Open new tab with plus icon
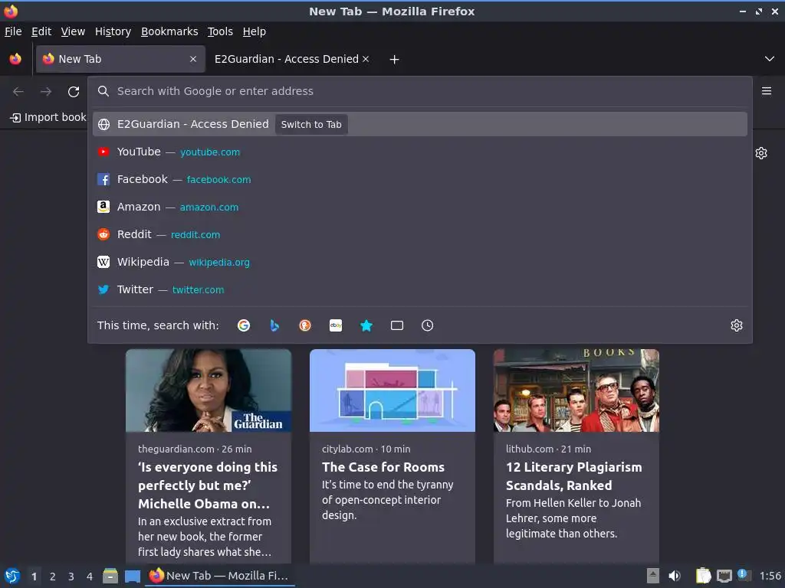785x588 pixels. (x=395, y=60)
